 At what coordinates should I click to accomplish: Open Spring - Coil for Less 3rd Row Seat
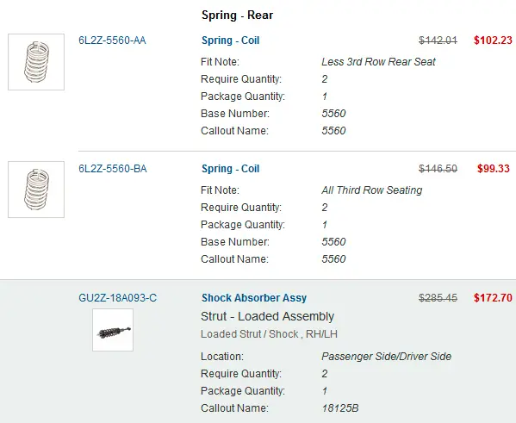(230, 40)
